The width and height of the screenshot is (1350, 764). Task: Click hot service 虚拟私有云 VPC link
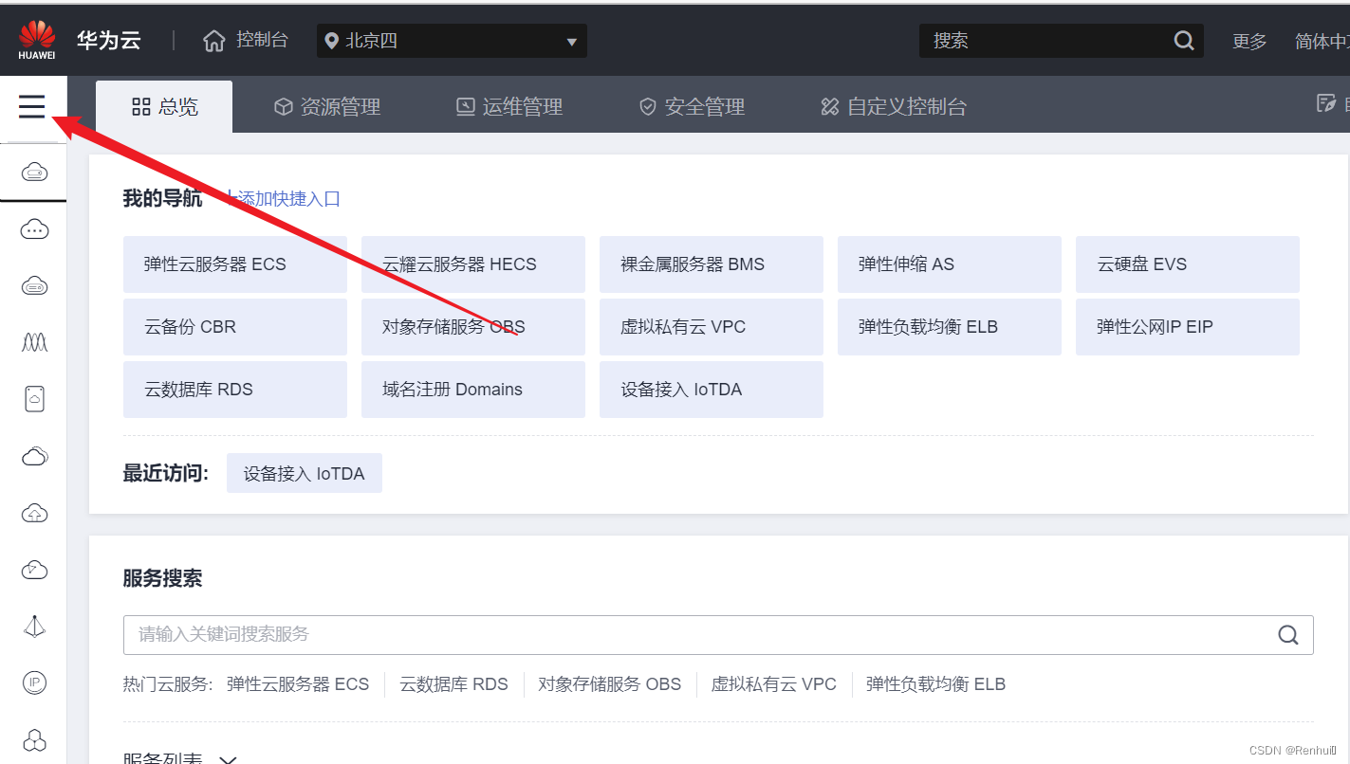(774, 684)
